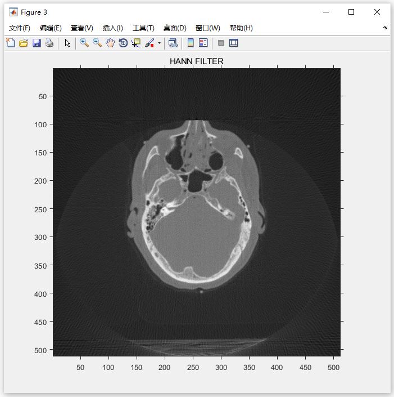Insert Colorbar using toolbar icon
The width and height of the screenshot is (394, 397).
pos(191,43)
